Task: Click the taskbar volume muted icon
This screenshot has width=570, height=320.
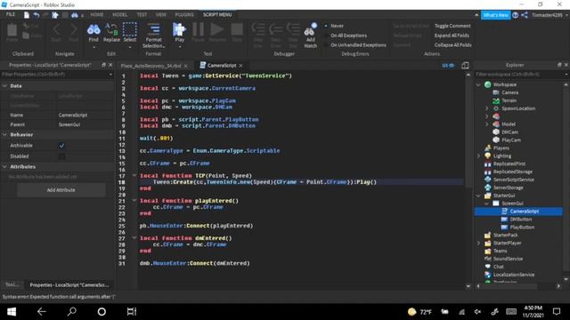Action: click(477, 312)
